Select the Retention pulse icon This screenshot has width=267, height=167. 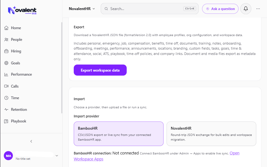(x=6, y=110)
